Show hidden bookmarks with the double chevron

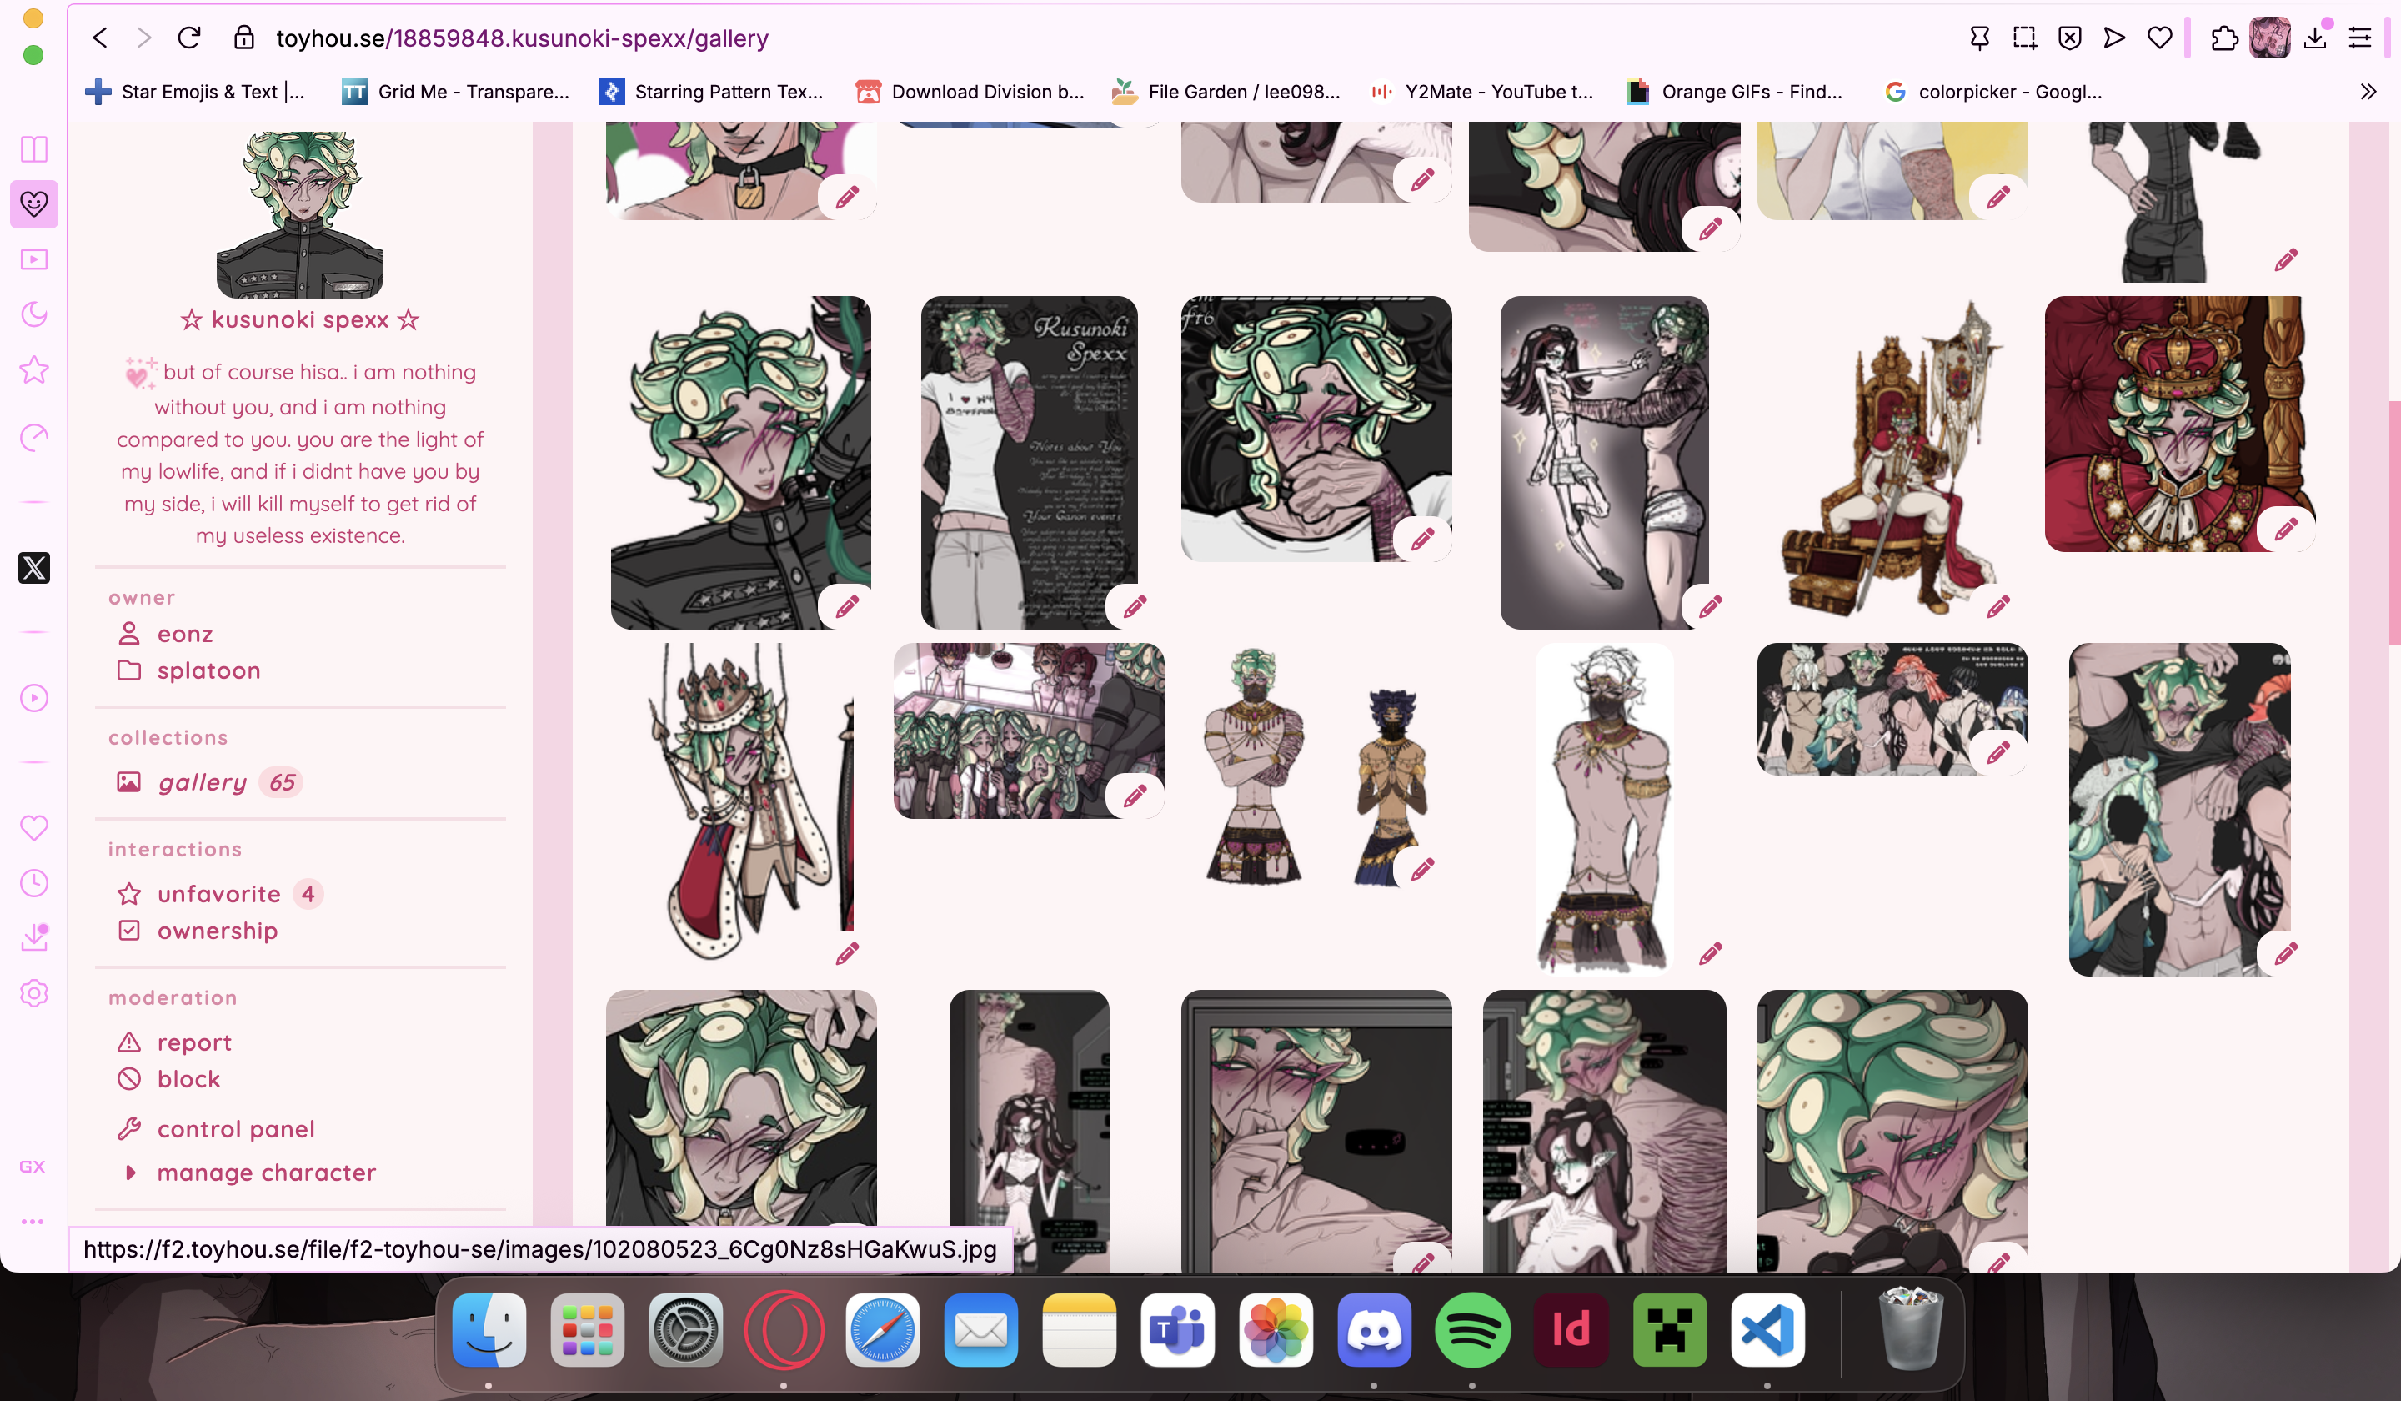pyautogui.click(x=2368, y=92)
